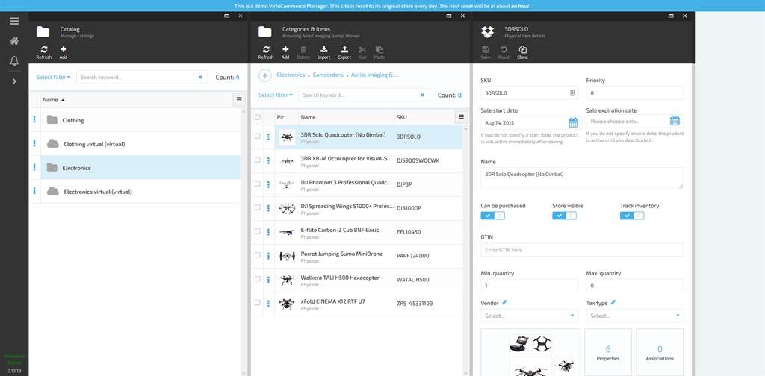
Task: Open the Associations widget
Action: pyautogui.click(x=660, y=352)
